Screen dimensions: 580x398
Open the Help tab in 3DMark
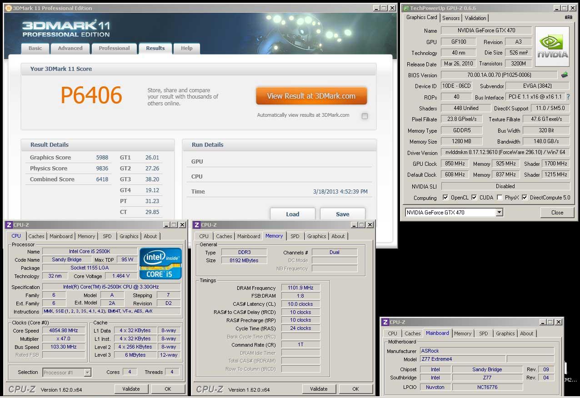click(x=186, y=48)
